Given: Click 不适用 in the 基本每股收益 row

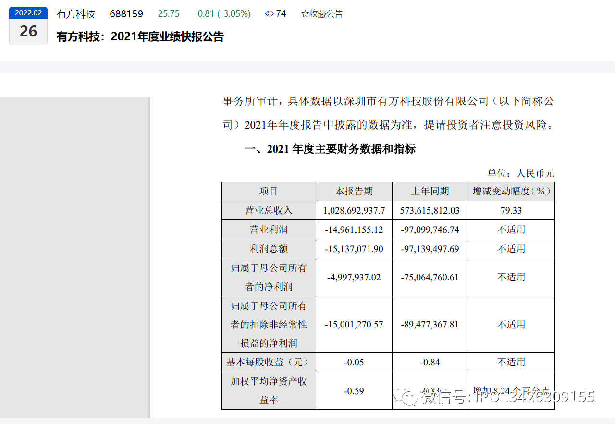Looking at the screenshot, I should coord(511,362).
